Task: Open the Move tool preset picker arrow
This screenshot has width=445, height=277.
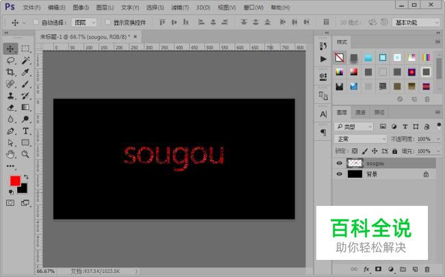Action: tap(24, 23)
